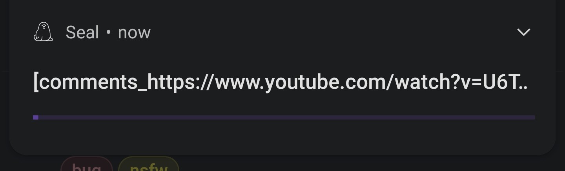Select the nsfw tag chip
The image size is (565, 171).
coord(148,164)
